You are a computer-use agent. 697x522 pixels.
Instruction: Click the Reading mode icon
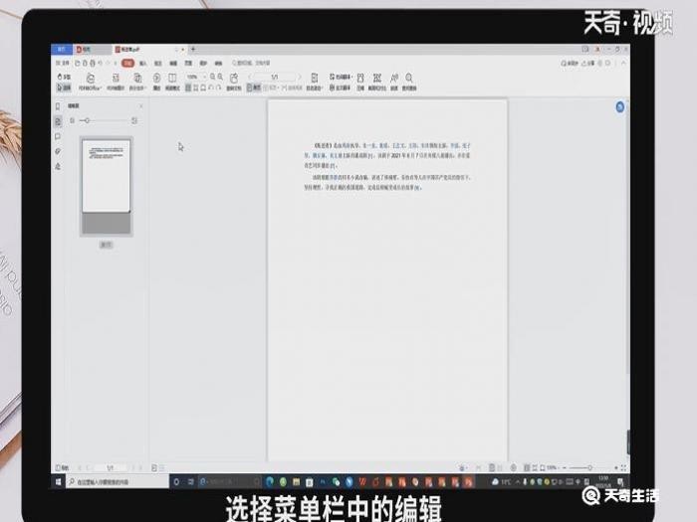(x=172, y=80)
